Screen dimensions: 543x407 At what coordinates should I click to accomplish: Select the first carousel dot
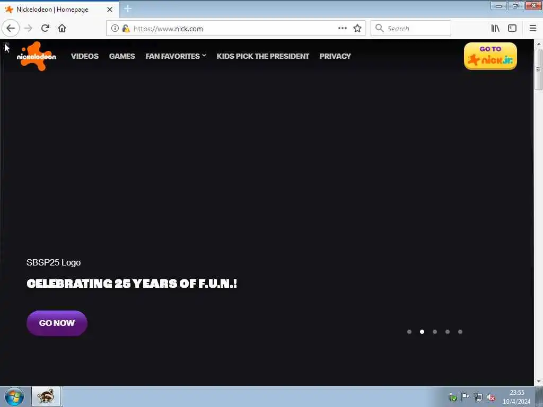tap(409, 332)
